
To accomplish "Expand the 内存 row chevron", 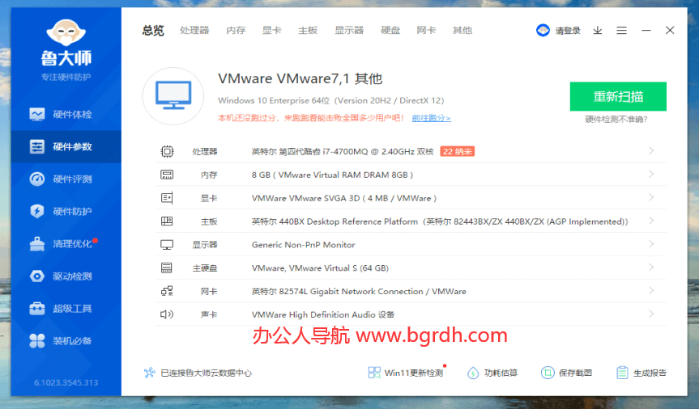I will coord(651,175).
